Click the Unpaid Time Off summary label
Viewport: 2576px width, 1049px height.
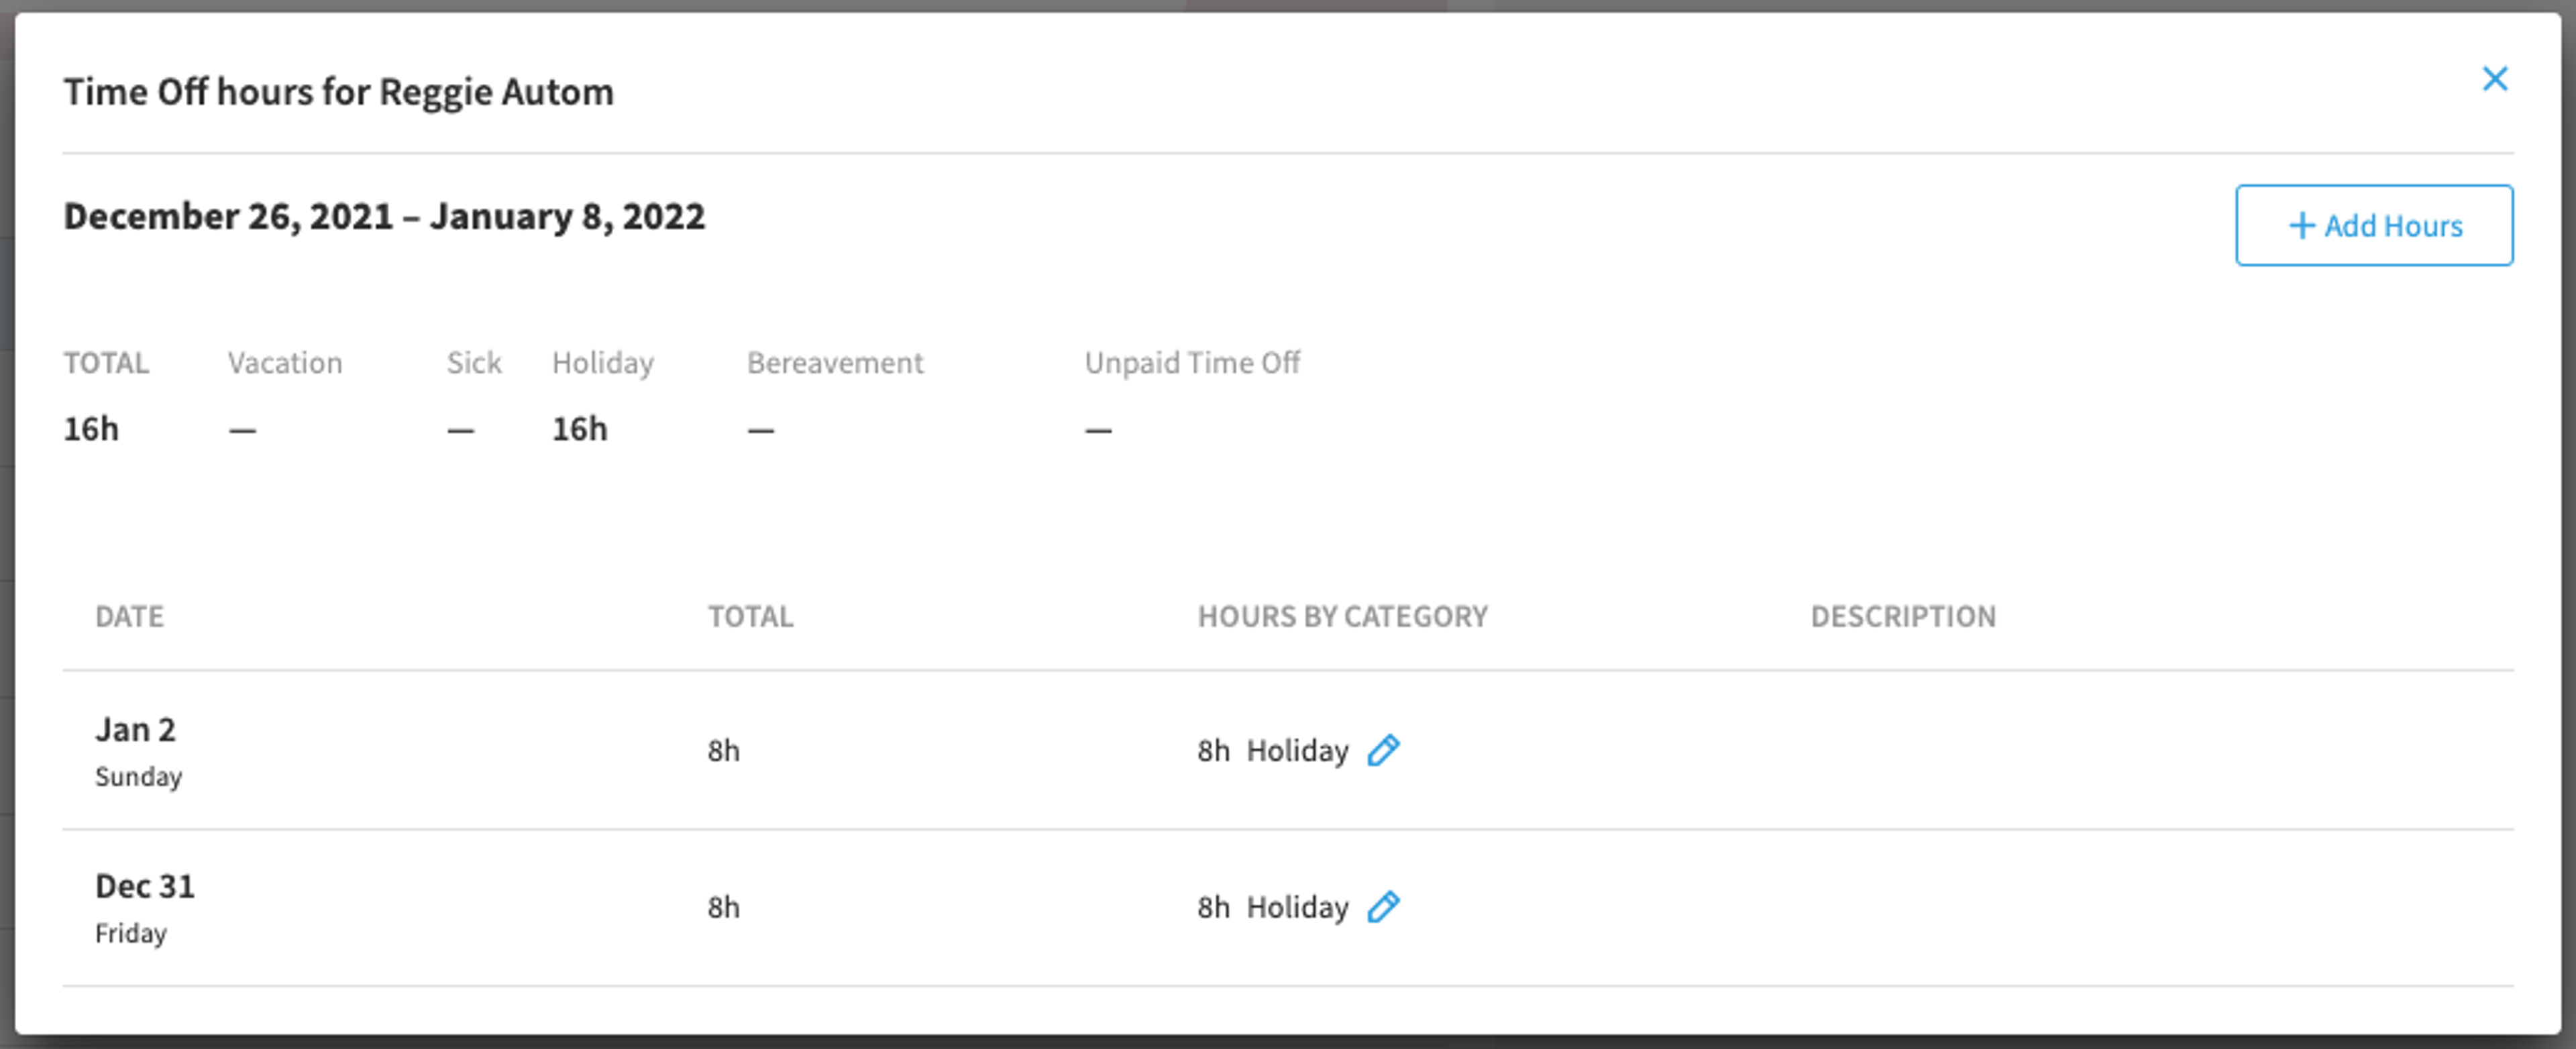pyautogui.click(x=1192, y=362)
